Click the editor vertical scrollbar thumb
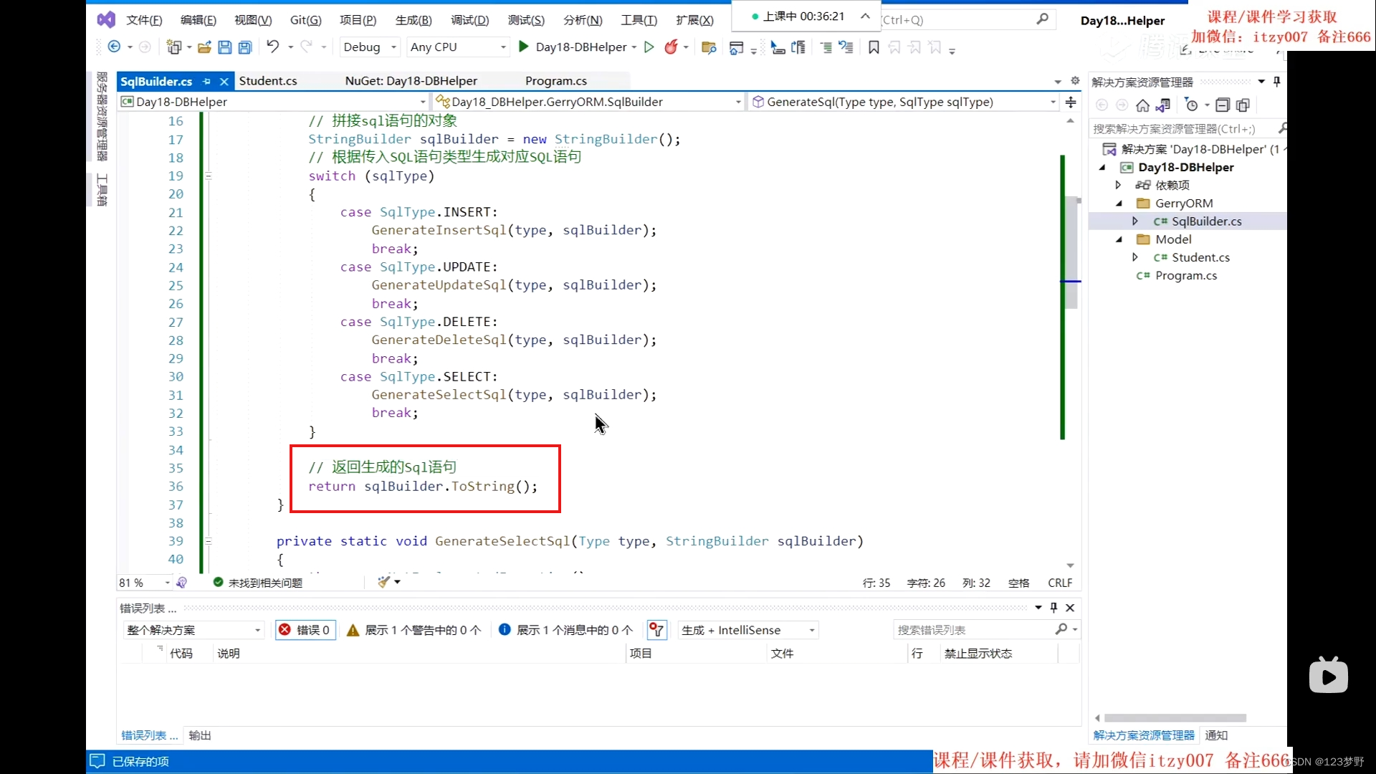This screenshot has width=1376, height=774. click(1071, 251)
